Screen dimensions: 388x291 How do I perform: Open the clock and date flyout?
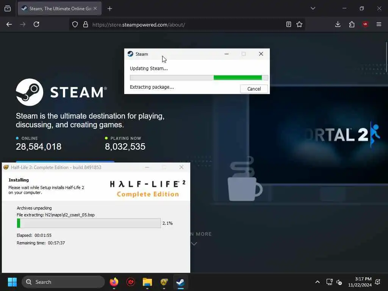click(x=360, y=282)
